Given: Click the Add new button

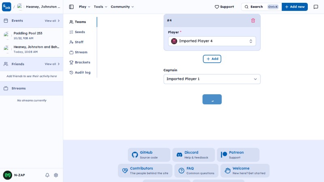Looking at the screenshot, I should point(295,7).
